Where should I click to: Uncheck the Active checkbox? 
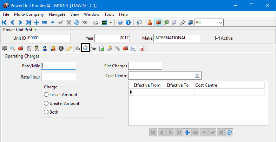pyautogui.click(x=217, y=38)
